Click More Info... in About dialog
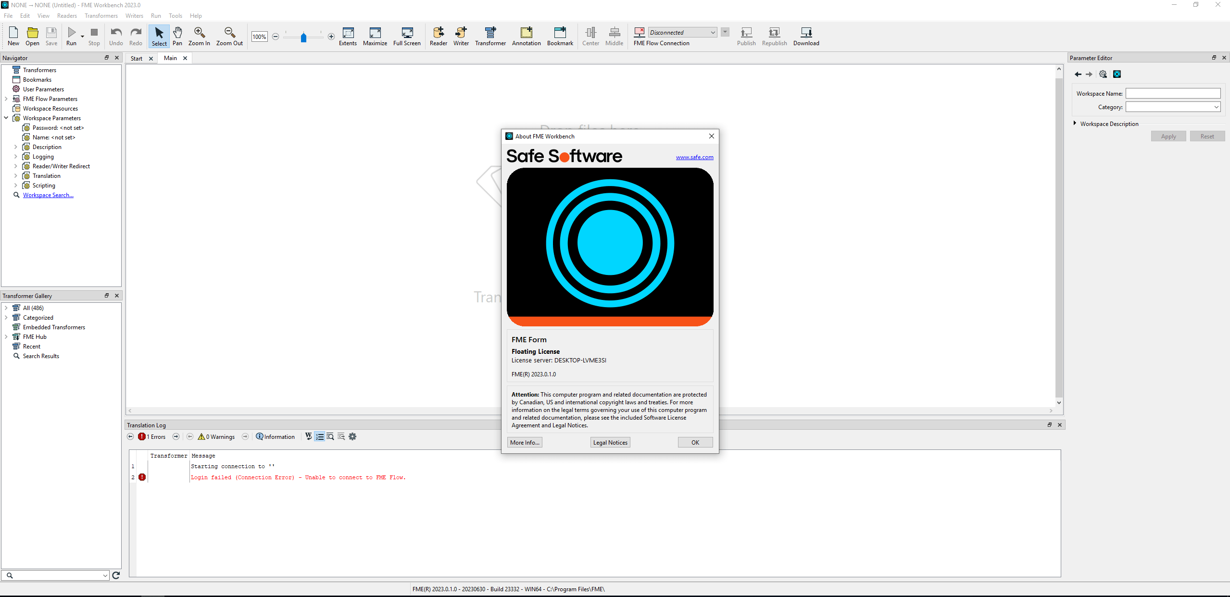Image resolution: width=1230 pixels, height=597 pixels. pyautogui.click(x=525, y=442)
